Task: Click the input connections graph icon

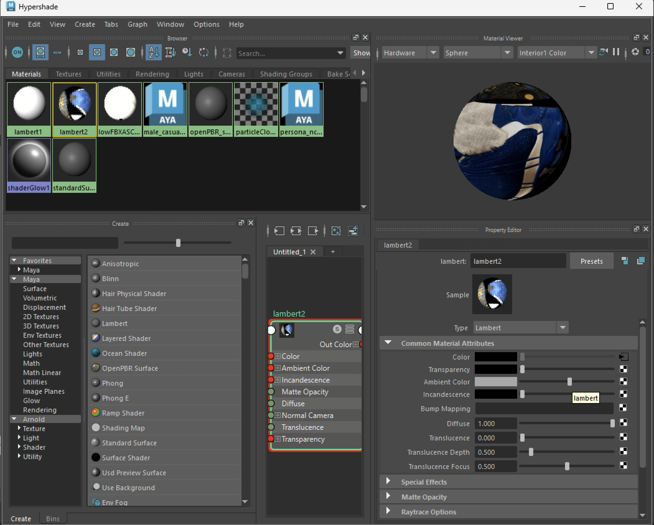Action: point(279,231)
